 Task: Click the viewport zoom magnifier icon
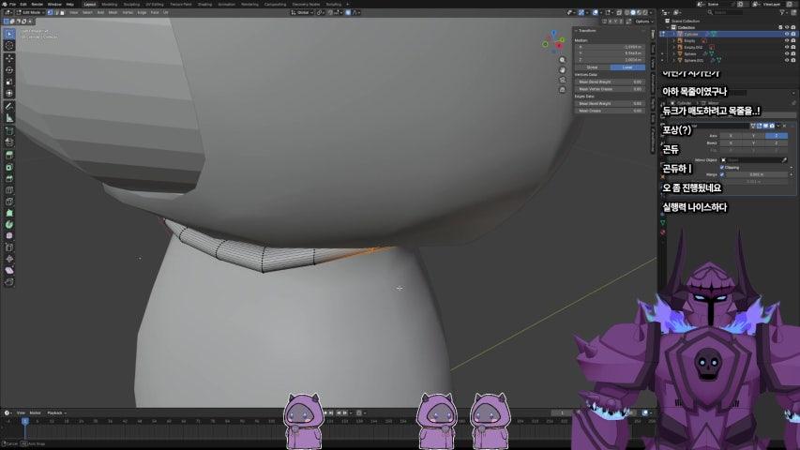click(562, 60)
